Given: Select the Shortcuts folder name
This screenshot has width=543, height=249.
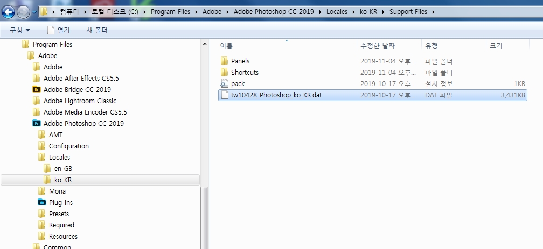Looking at the screenshot, I should [245, 73].
